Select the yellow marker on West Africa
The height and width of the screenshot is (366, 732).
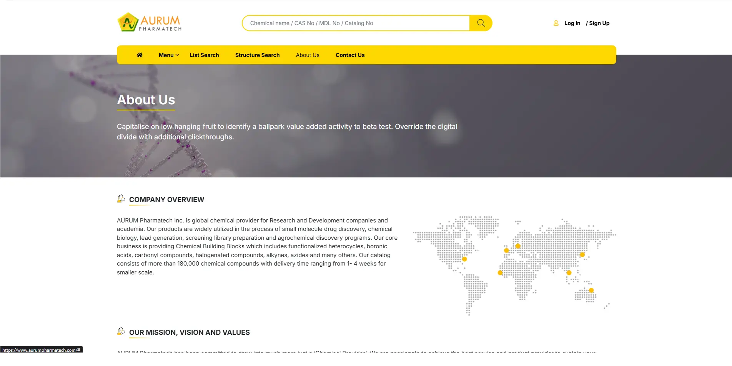pyautogui.click(x=500, y=273)
